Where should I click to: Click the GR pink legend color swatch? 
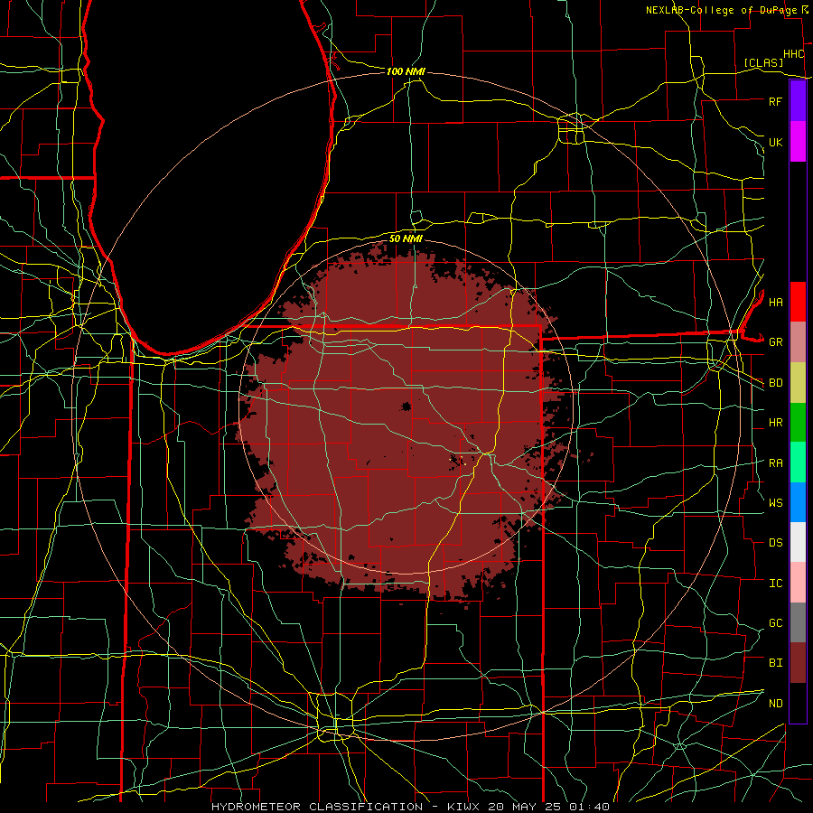[798, 342]
